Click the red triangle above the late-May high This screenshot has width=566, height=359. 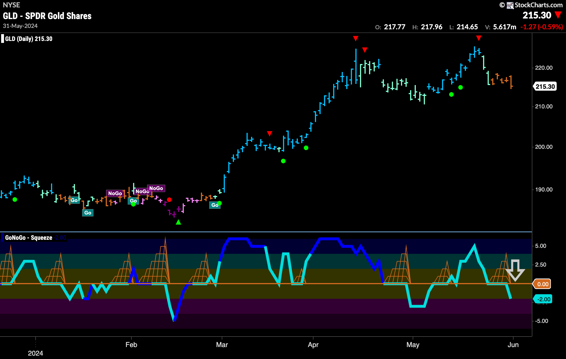[x=479, y=38]
